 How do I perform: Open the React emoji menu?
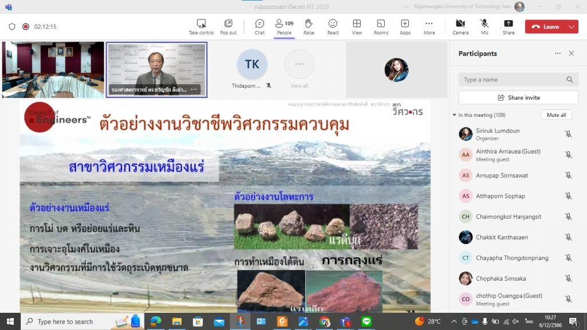[x=332, y=26]
